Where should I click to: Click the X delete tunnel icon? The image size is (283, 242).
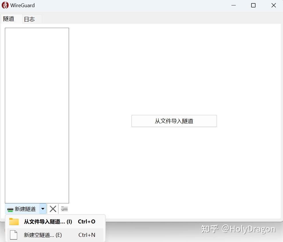coord(53,209)
